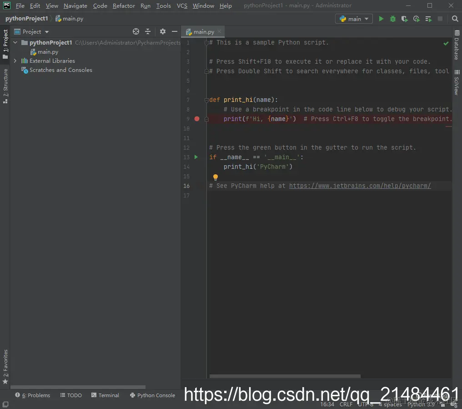
Task: Click pythonProject1 in the breadcrumb bar
Action: tap(26, 19)
